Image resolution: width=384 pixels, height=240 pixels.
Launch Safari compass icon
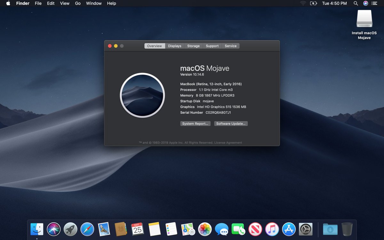tap(87, 229)
